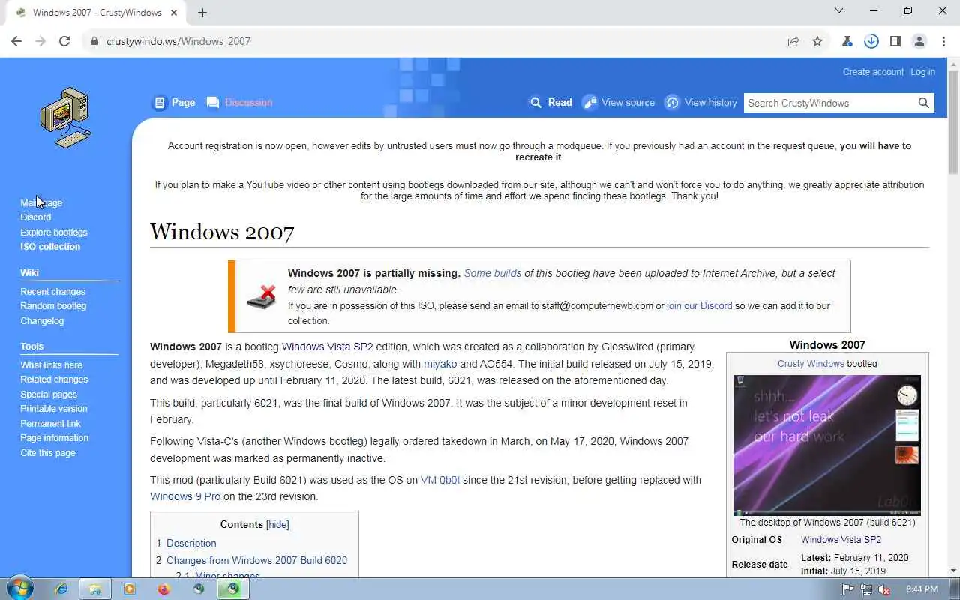Toggle the browser side panel icon

click(x=895, y=41)
